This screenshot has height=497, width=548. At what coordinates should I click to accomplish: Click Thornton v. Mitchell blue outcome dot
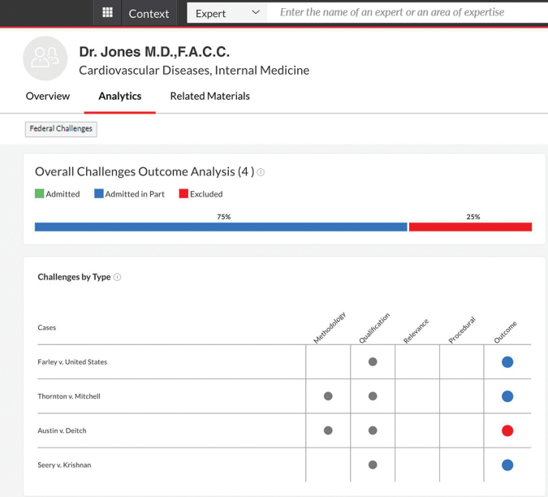click(507, 396)
